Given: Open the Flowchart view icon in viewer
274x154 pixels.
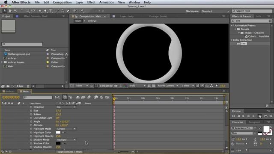Looking at the screenshot, I should coord(211,86).
